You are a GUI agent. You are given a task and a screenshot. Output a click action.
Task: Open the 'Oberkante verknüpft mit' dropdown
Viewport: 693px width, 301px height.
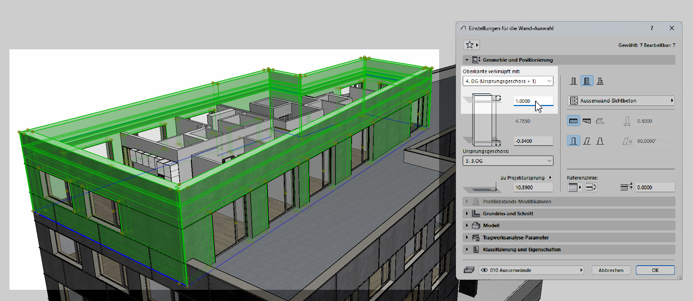[x=508, y=81]
